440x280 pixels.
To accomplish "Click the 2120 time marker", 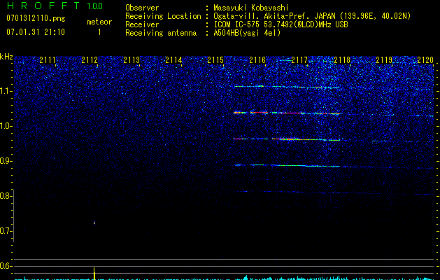I will [x=425, y=59].
